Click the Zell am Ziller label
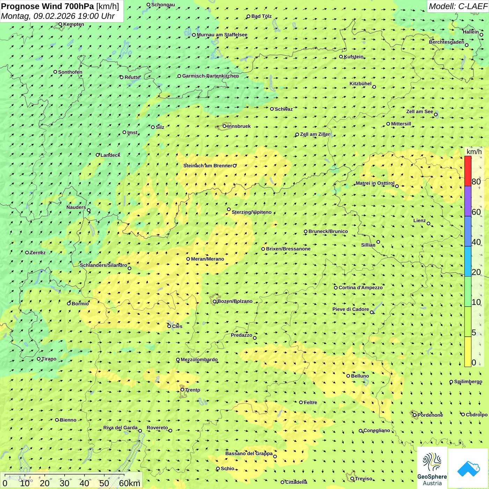This screenshot has width=489, height=489. tap(315, 134)
